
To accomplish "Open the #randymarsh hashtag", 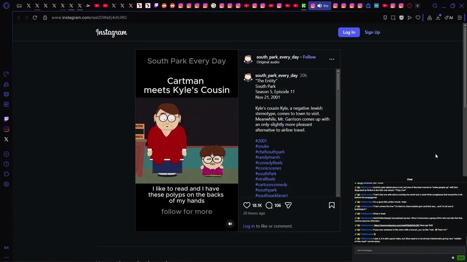I will click(x=267, y=157).
